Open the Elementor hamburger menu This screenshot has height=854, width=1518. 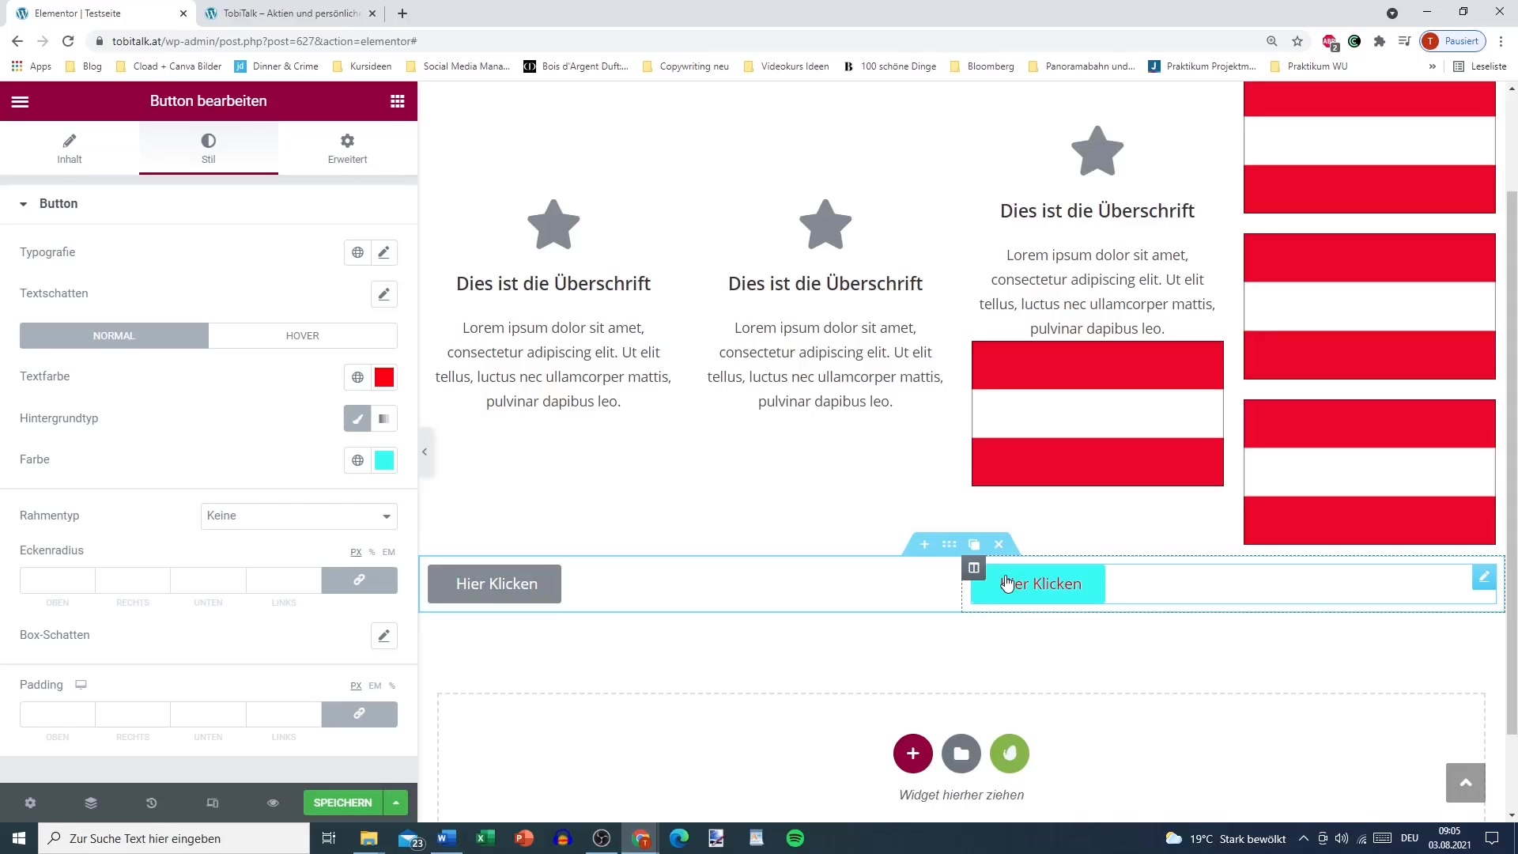21,101
